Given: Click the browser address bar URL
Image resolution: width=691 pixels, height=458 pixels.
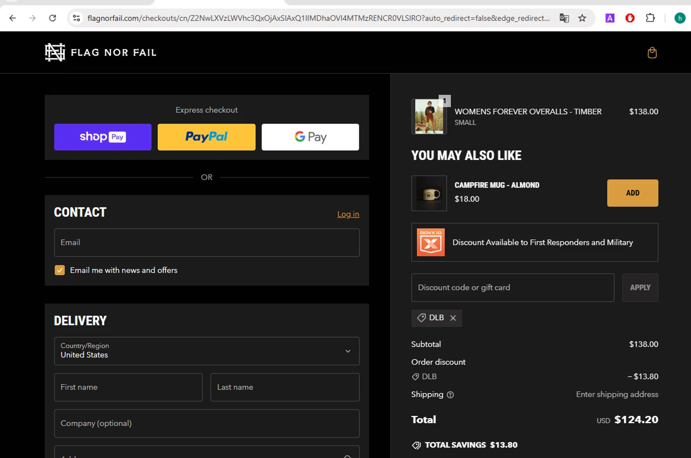Looking at the screenshot, I should (318, 18).
